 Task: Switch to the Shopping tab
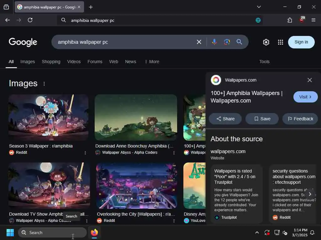point(51,62)
